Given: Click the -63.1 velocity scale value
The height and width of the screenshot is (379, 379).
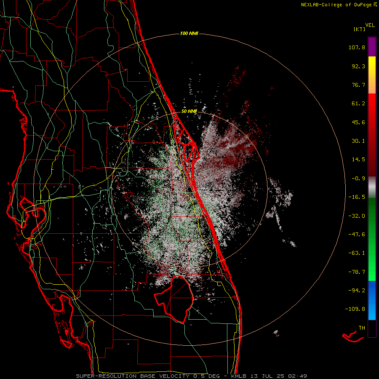Looking at the screenshot, I should 357,253.
